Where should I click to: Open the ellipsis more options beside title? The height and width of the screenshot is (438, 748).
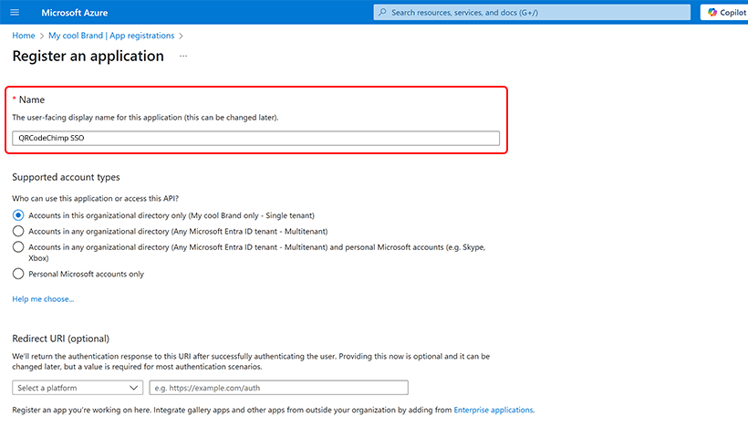tap(183, 57)
